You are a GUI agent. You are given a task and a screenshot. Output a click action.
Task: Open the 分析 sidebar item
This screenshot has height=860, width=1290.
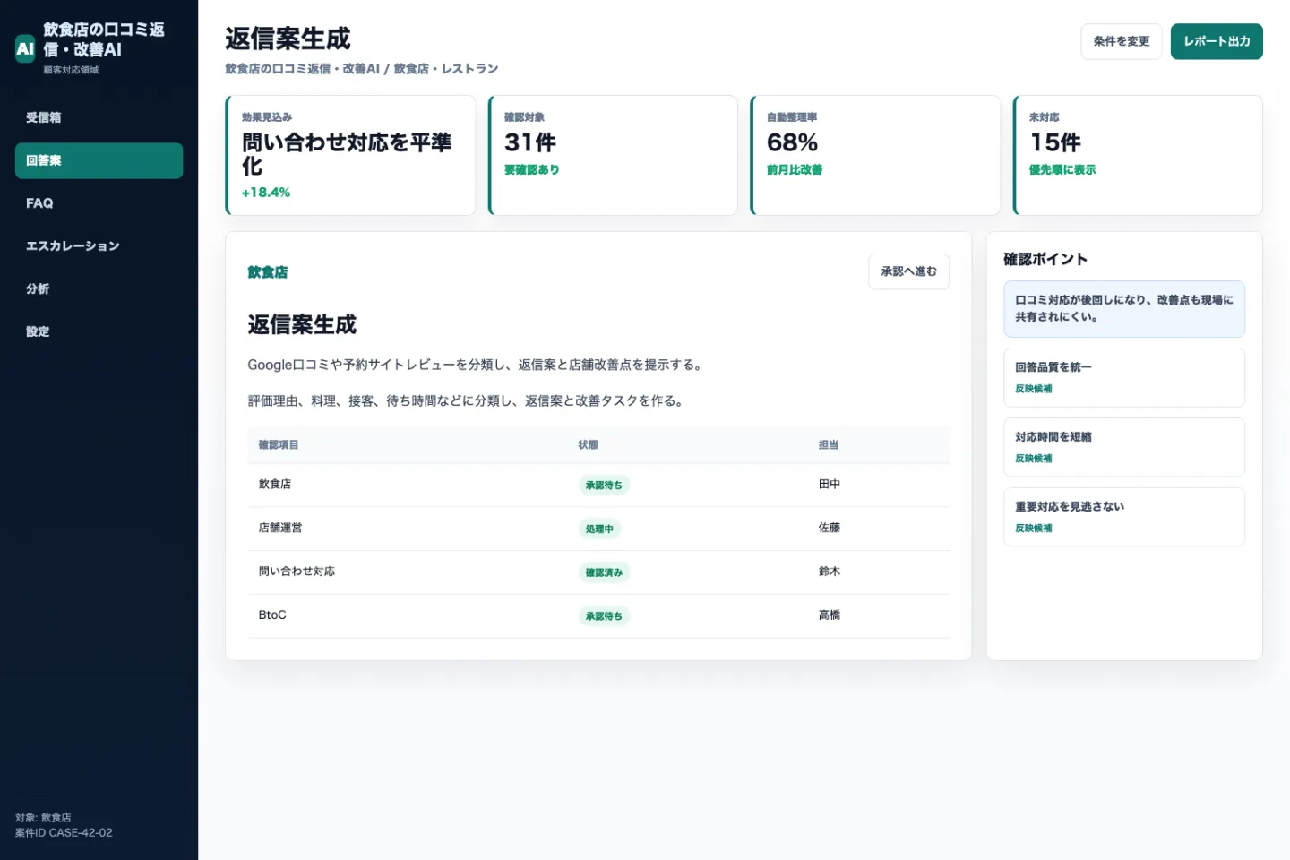[x=99, y=288]
